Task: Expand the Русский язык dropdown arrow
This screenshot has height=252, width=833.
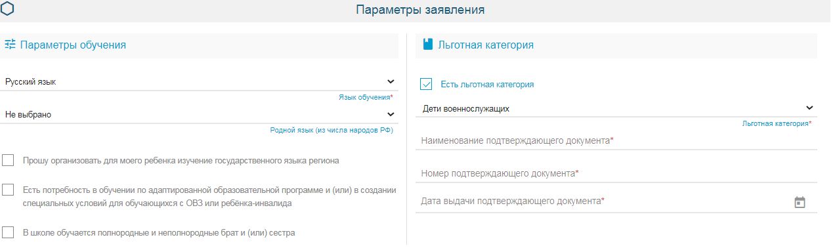Action: tap(391, 82)
